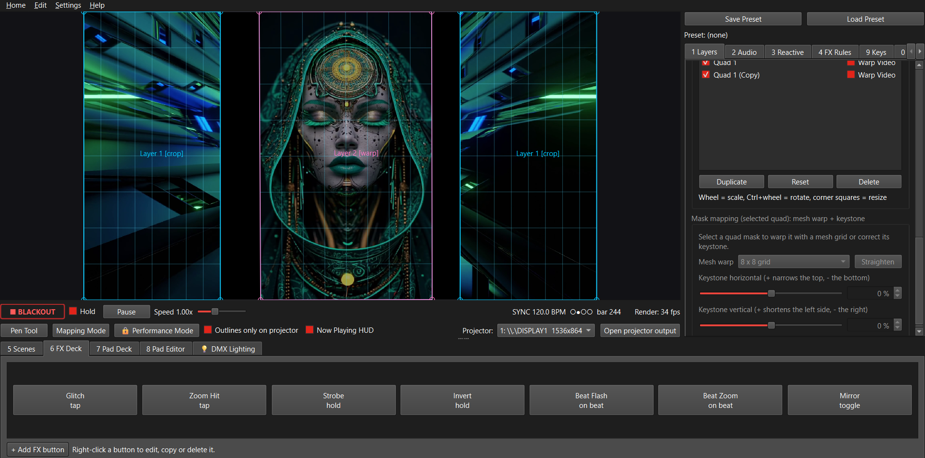Viewport: 925px width, 458px height.
Task: Switch to the 3 Reactive tab
Action: 787,52
